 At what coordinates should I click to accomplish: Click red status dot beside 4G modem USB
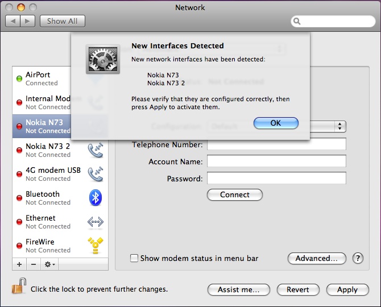click(x=19, y=174)
